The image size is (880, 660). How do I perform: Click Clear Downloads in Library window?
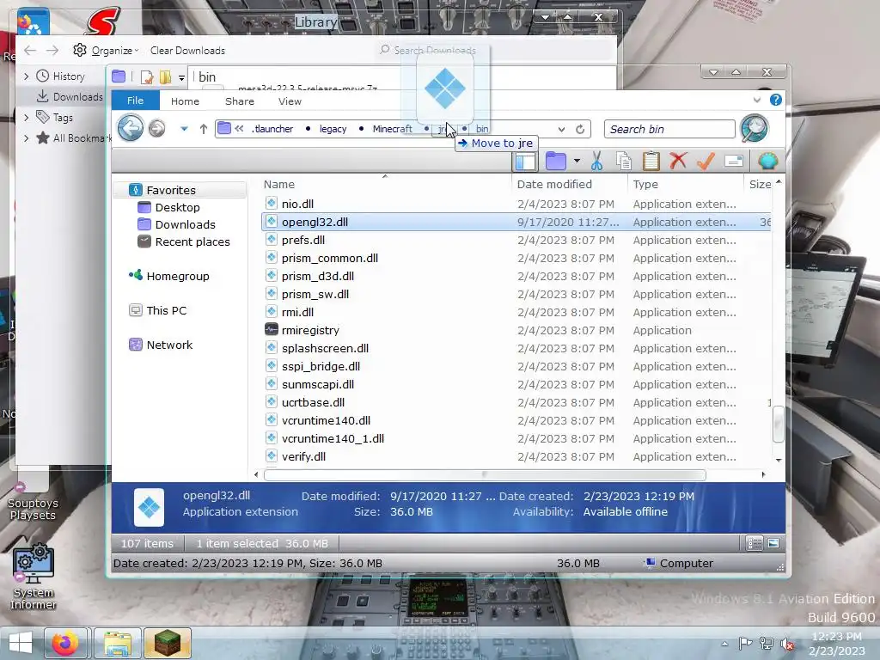(x=187, y=51)
